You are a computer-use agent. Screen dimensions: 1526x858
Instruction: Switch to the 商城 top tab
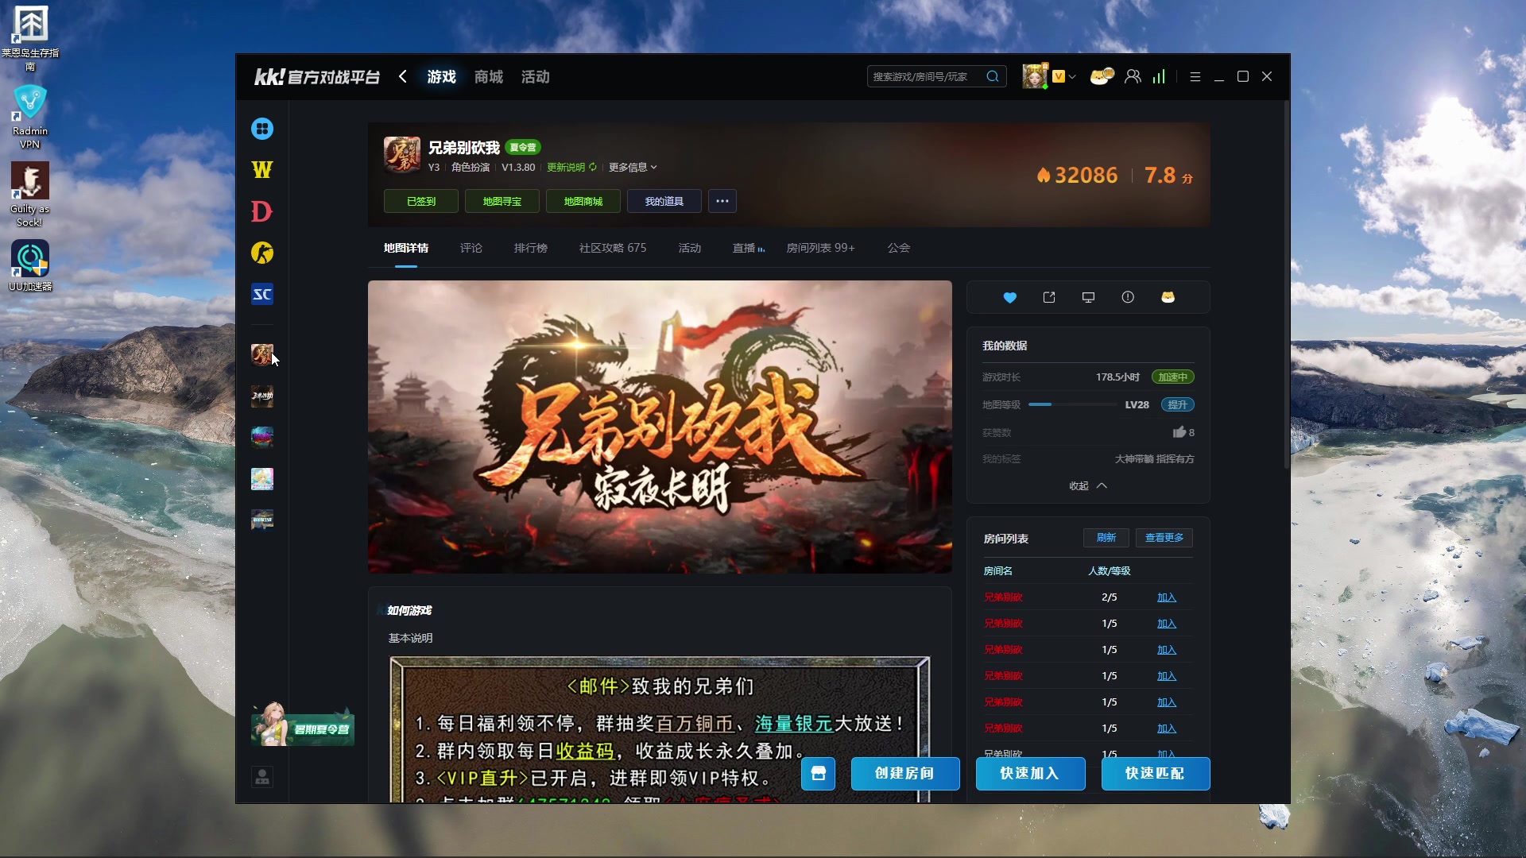tap(489, 76)
